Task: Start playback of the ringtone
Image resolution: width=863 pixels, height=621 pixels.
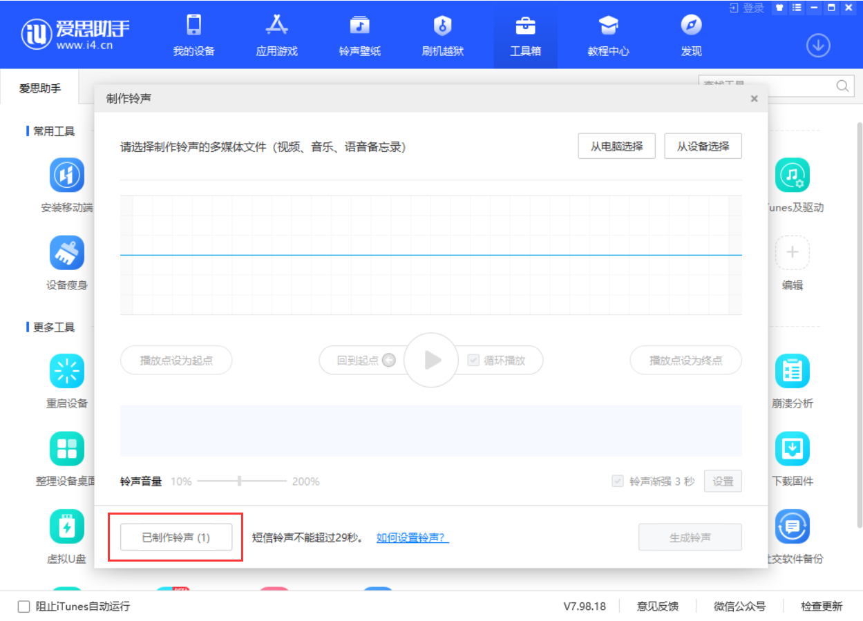Action: 431,360
